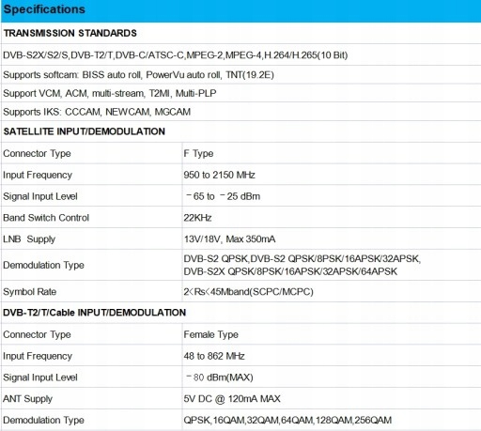Image resolution: width=481 pixels, height=431 pixels.
Task: Select the DVB-T2/T/Cable INPUT/DEMODULATION heading
Action: pos(95,313)
